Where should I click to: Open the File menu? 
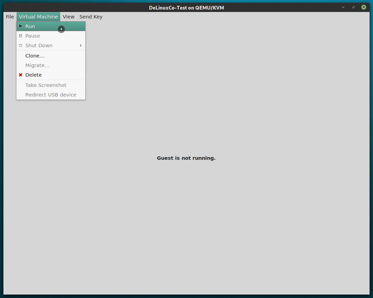tap(10, 17)
